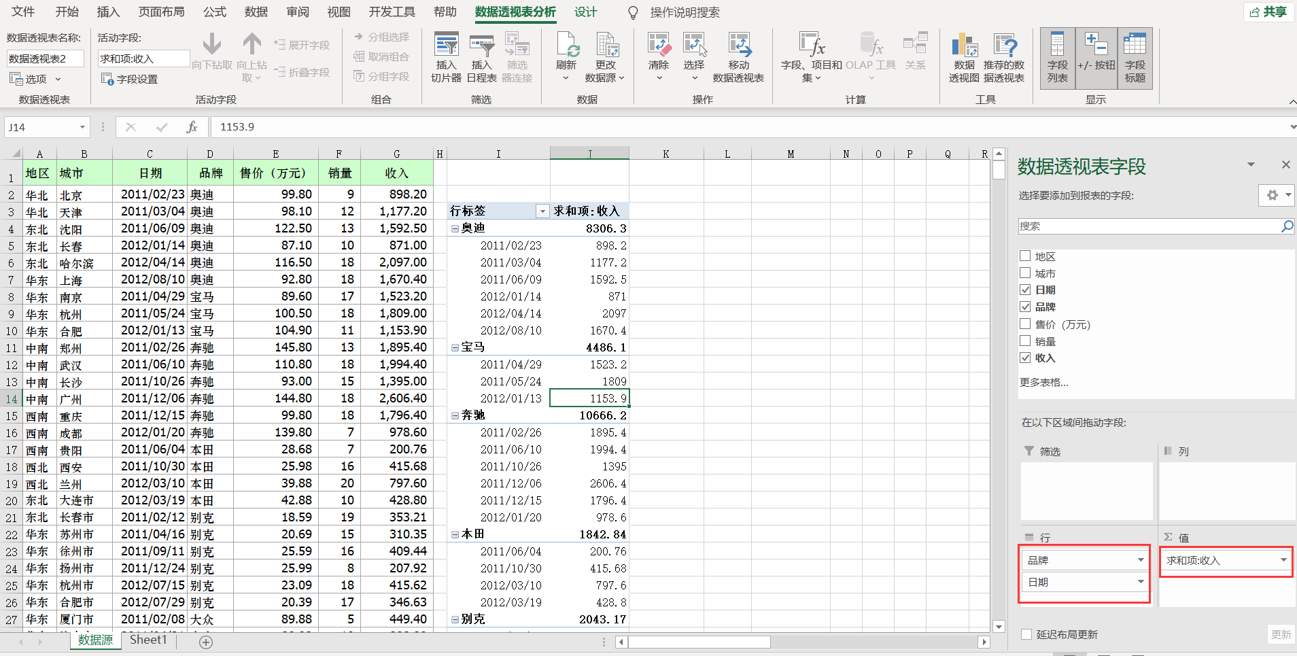This screenshot has width=1297, height=656.
Task: Open field pane task options arrow
Action: (1251, 165)
